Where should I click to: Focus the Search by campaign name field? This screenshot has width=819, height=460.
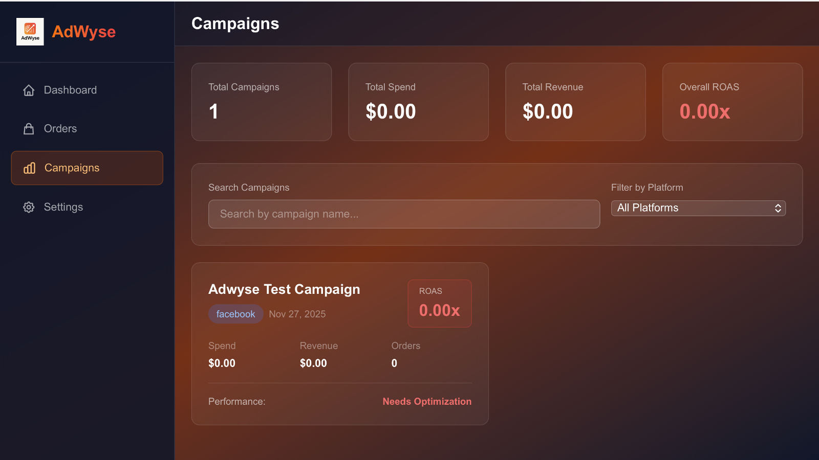(404, 214)
